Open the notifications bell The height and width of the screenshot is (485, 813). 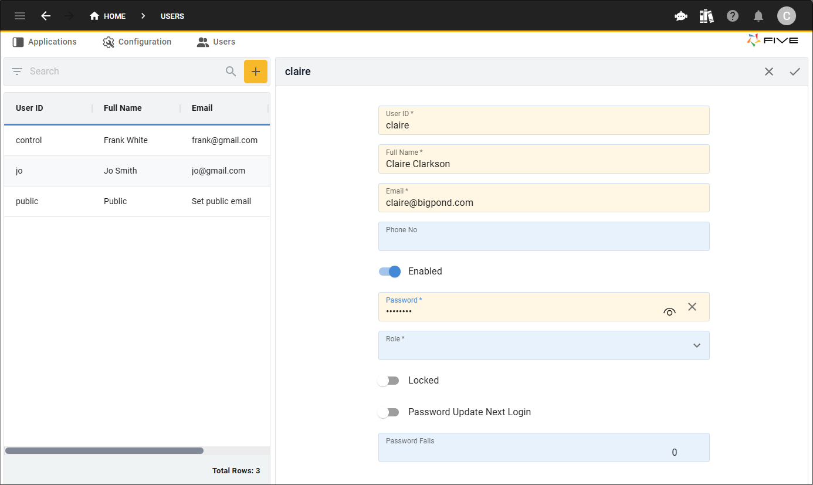pos(758,16)
